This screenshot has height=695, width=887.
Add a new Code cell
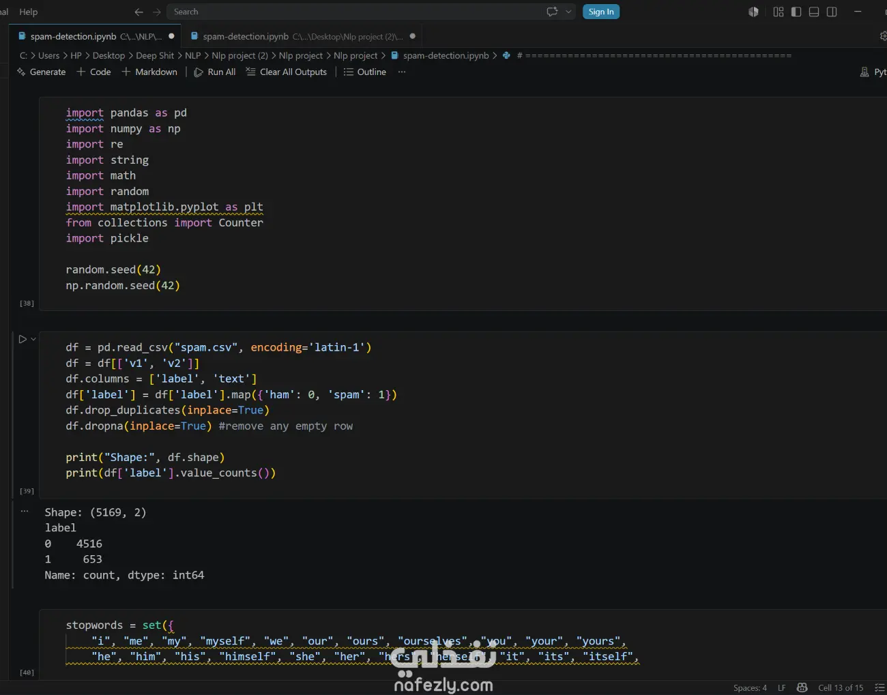(93, 72)
